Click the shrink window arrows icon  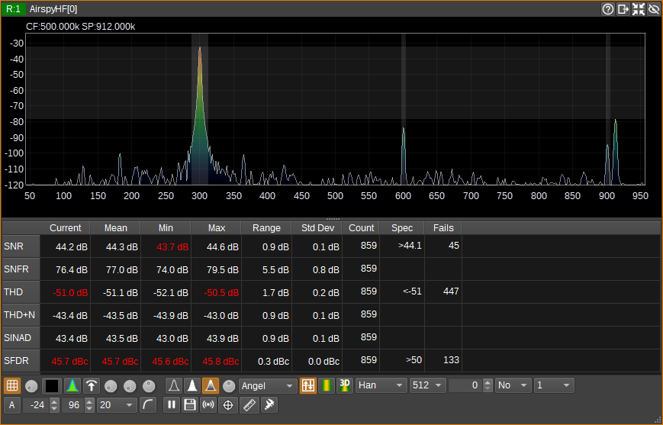639,9
